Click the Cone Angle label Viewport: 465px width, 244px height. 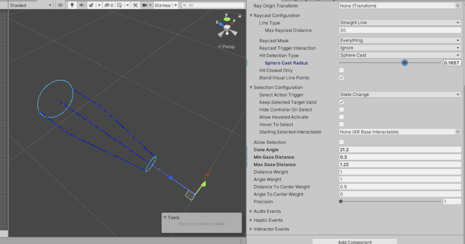point(266,150)
